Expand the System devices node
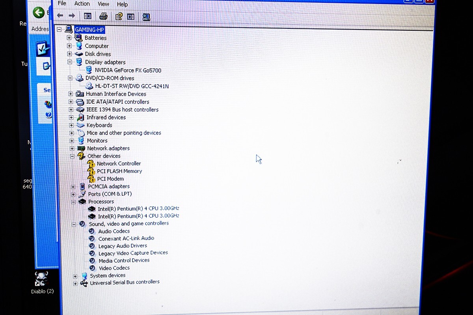The height and width of the screenshot is (315, 473). click(75, 276)
